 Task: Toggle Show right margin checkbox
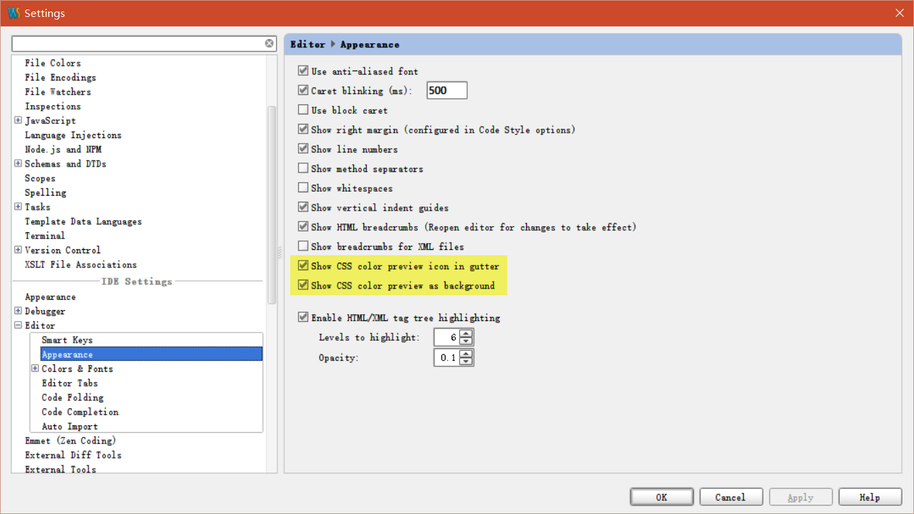pyautogui.click(x=303, y=129)
